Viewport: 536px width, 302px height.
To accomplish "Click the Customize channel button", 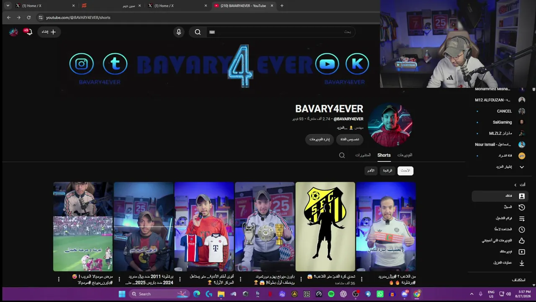I will (x=350, y=139).
